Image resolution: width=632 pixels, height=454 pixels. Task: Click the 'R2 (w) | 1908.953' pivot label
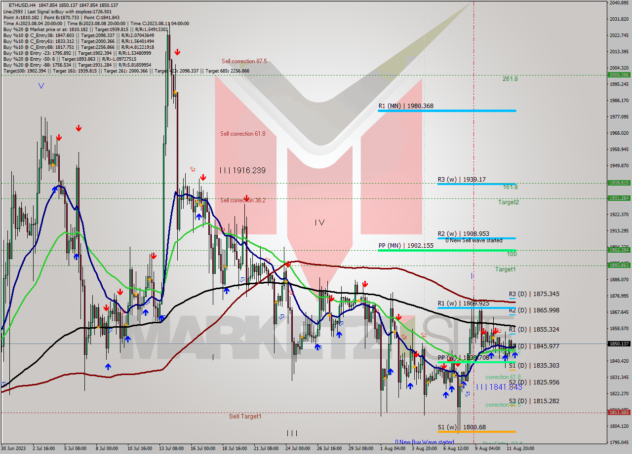[463, 234]
